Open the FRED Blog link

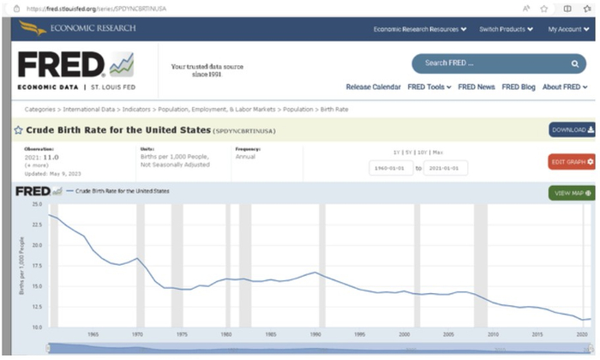(518, 87)
